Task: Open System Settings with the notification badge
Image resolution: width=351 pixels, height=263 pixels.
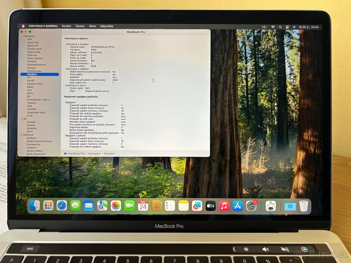Action: click(x=251, y=206)
